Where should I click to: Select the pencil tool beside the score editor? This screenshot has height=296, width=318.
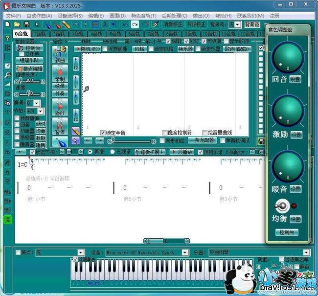[75, 131]
